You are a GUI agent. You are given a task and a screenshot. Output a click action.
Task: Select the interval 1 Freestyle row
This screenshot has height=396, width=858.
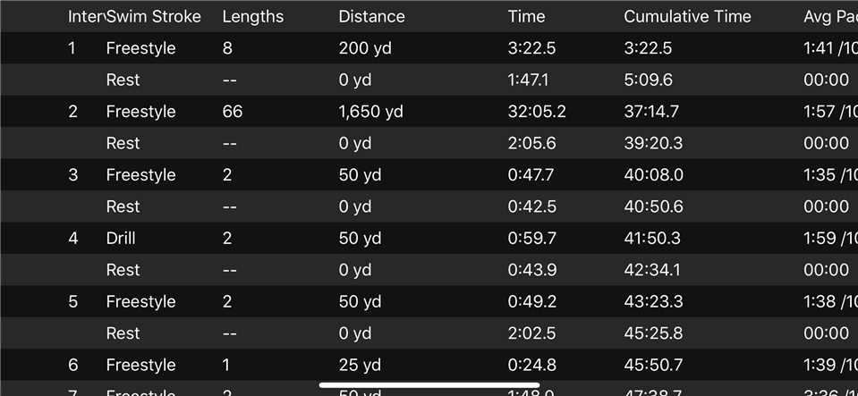click(x=429, y=48)
